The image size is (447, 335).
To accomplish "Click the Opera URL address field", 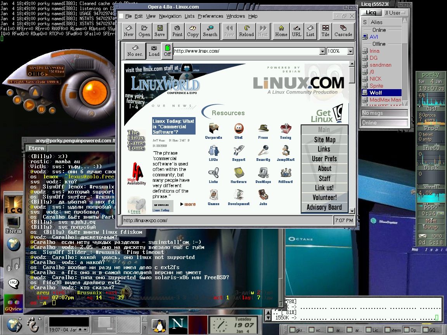I will coord(246,51).
